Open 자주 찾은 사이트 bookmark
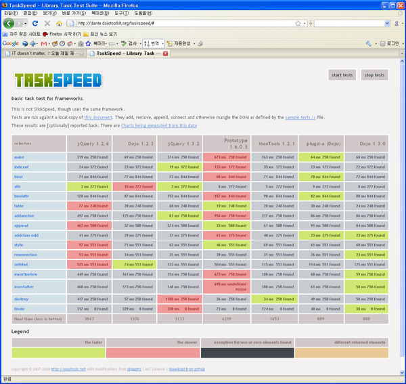Viewport: 406px width, 384px height. (21, 34)
